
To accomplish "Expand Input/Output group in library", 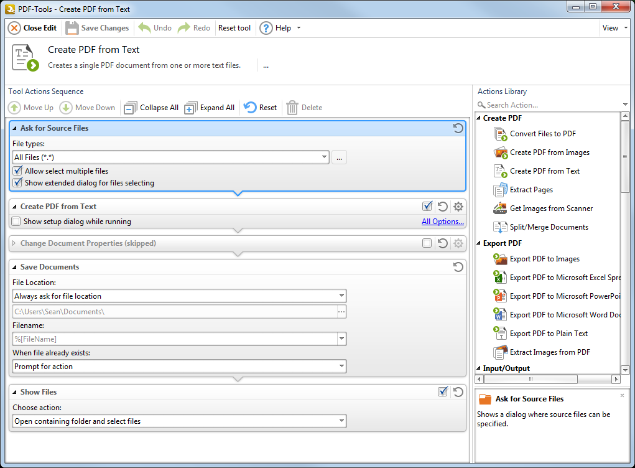I will coord(479,368).
